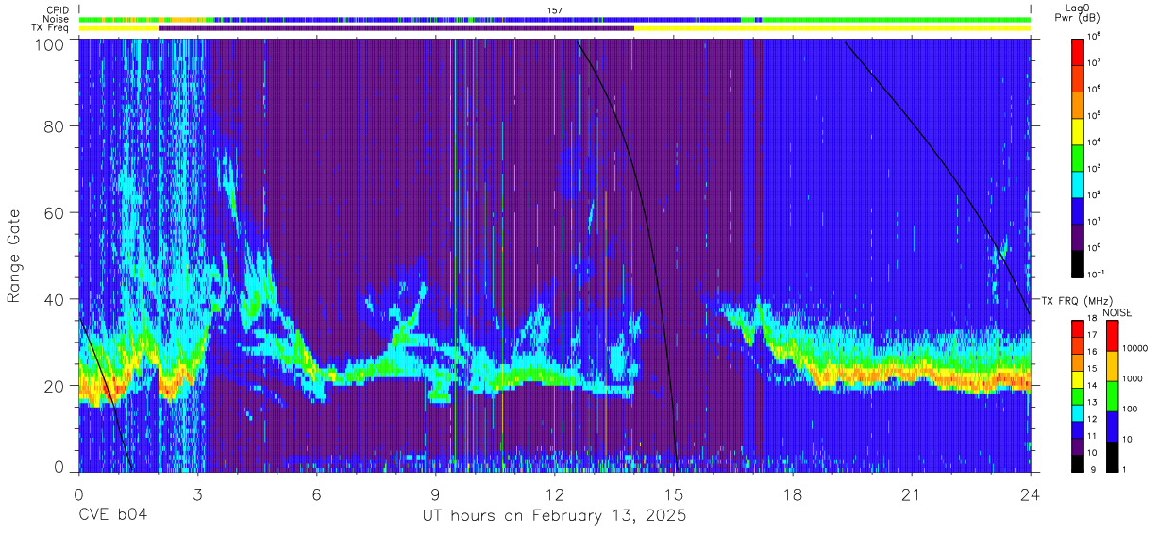The width and height of the screenshot is (1159, 535).
Task: Click the 20 tick on the Range Gate axis
Action: click(55, 386)
